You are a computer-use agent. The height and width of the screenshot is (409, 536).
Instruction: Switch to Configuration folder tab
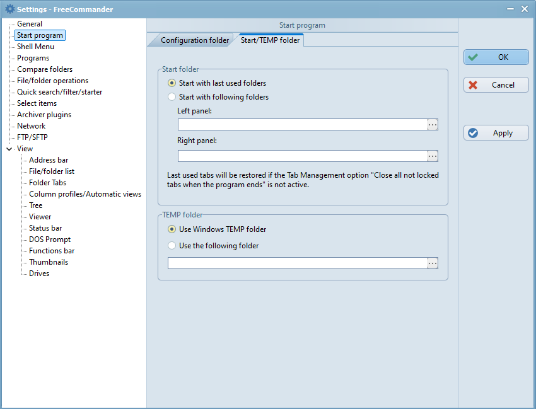point(194,40)
